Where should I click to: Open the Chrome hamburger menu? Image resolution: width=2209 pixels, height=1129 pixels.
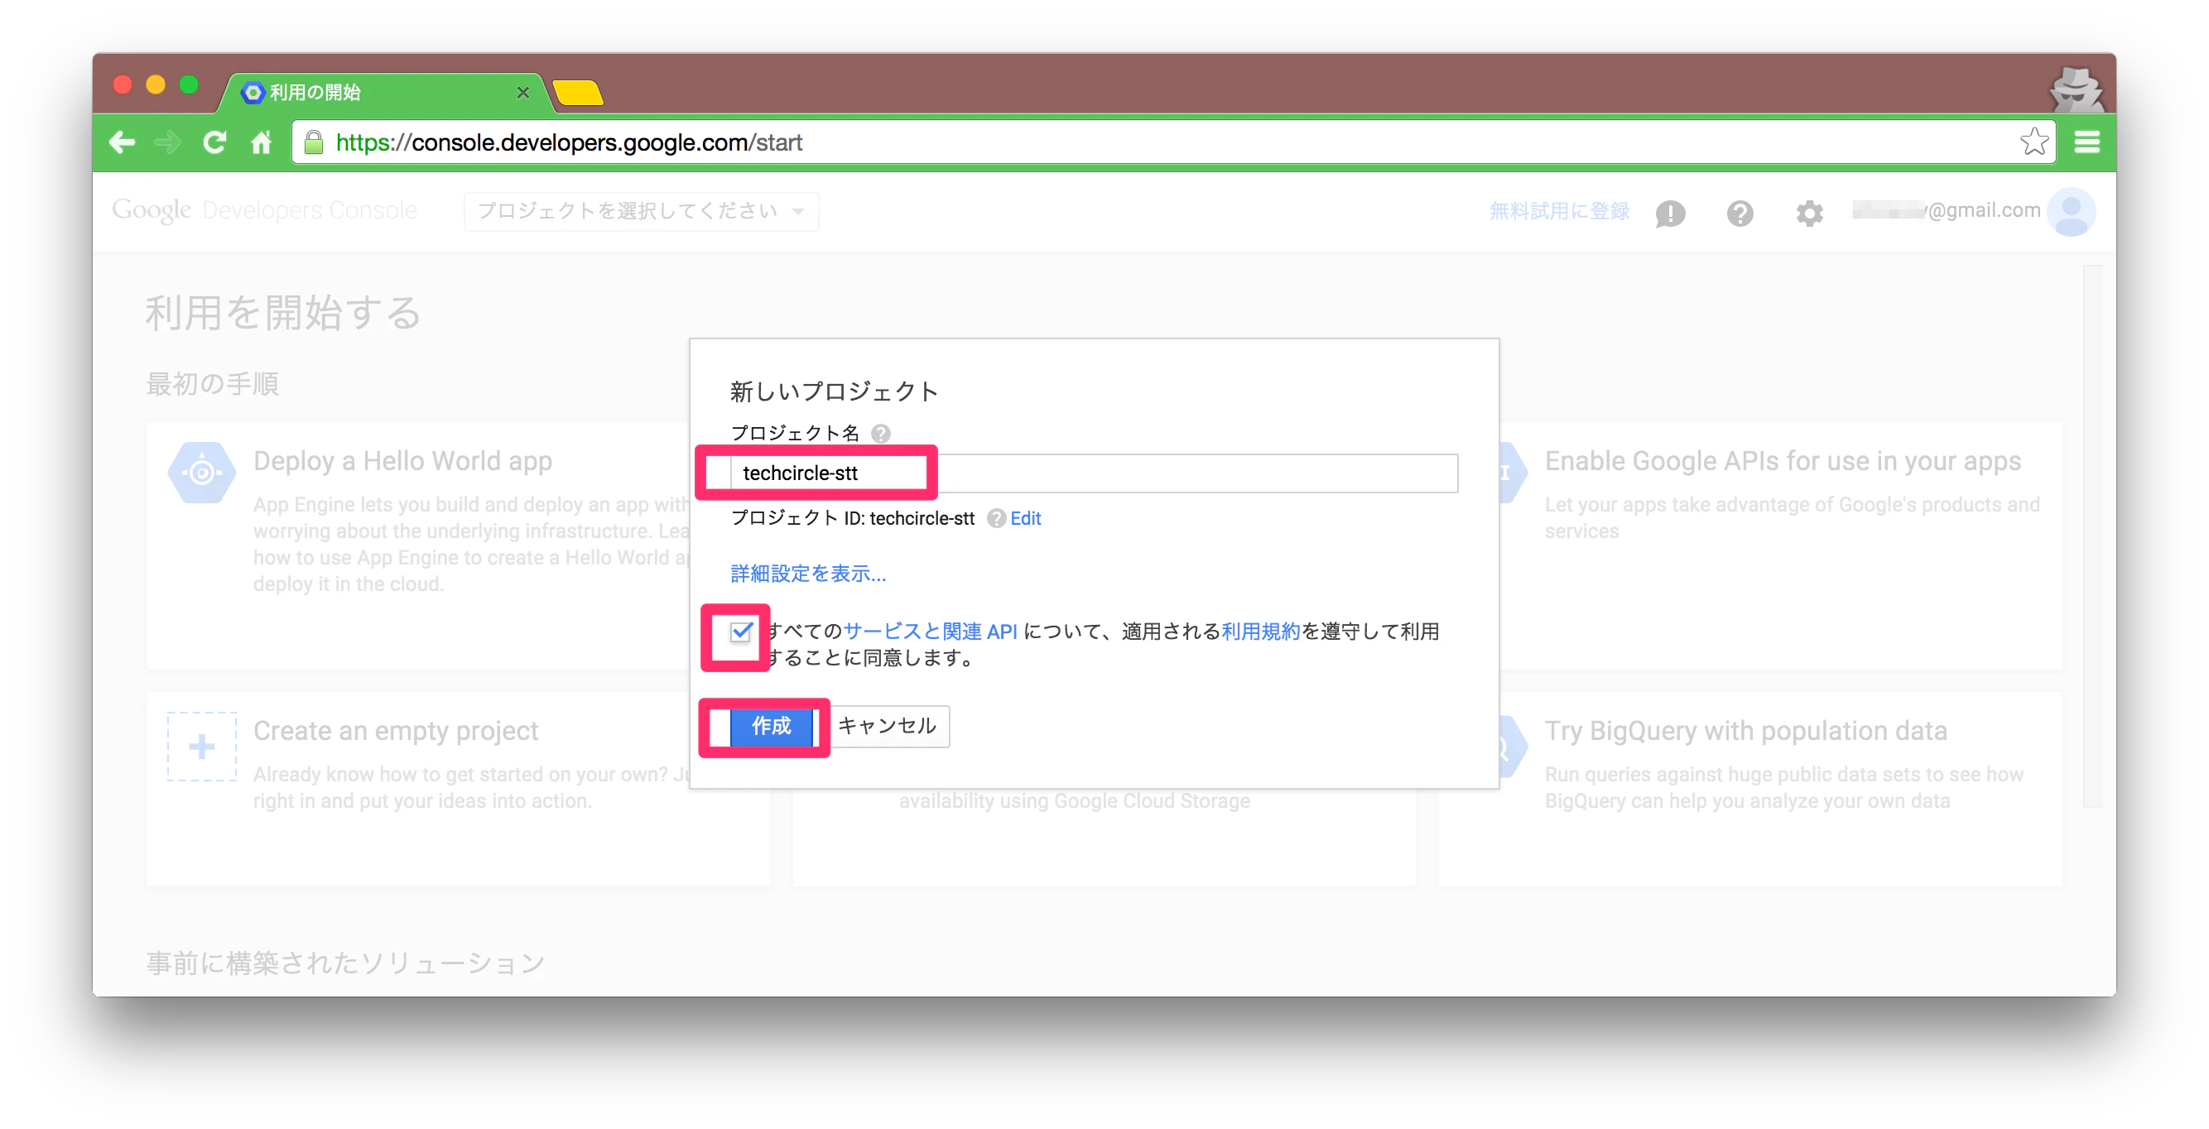tap(2086, 142)
